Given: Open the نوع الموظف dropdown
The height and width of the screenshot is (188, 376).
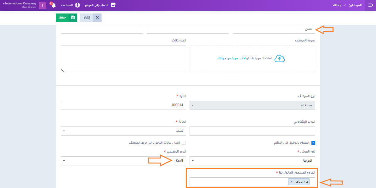Looking at the screenshot, I should pos(252,105).
